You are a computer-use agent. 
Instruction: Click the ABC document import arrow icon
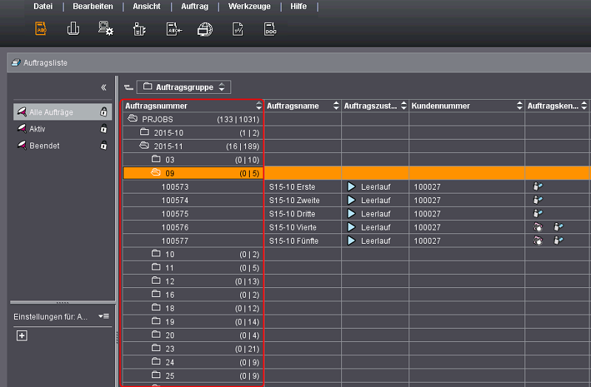point(174,29)
